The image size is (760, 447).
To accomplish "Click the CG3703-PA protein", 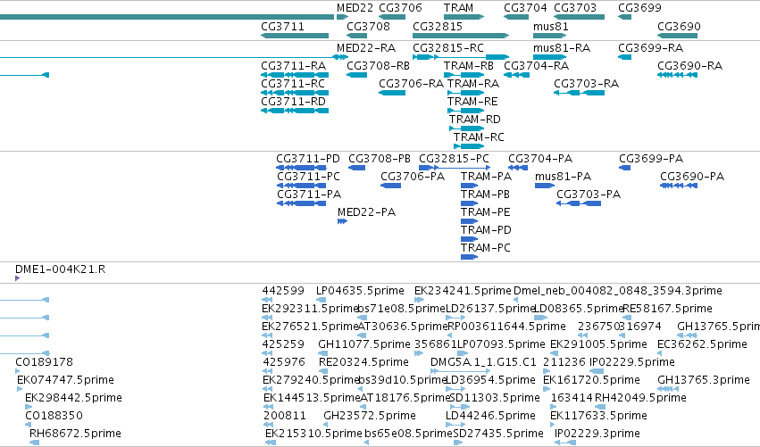I will coord(579,203).
